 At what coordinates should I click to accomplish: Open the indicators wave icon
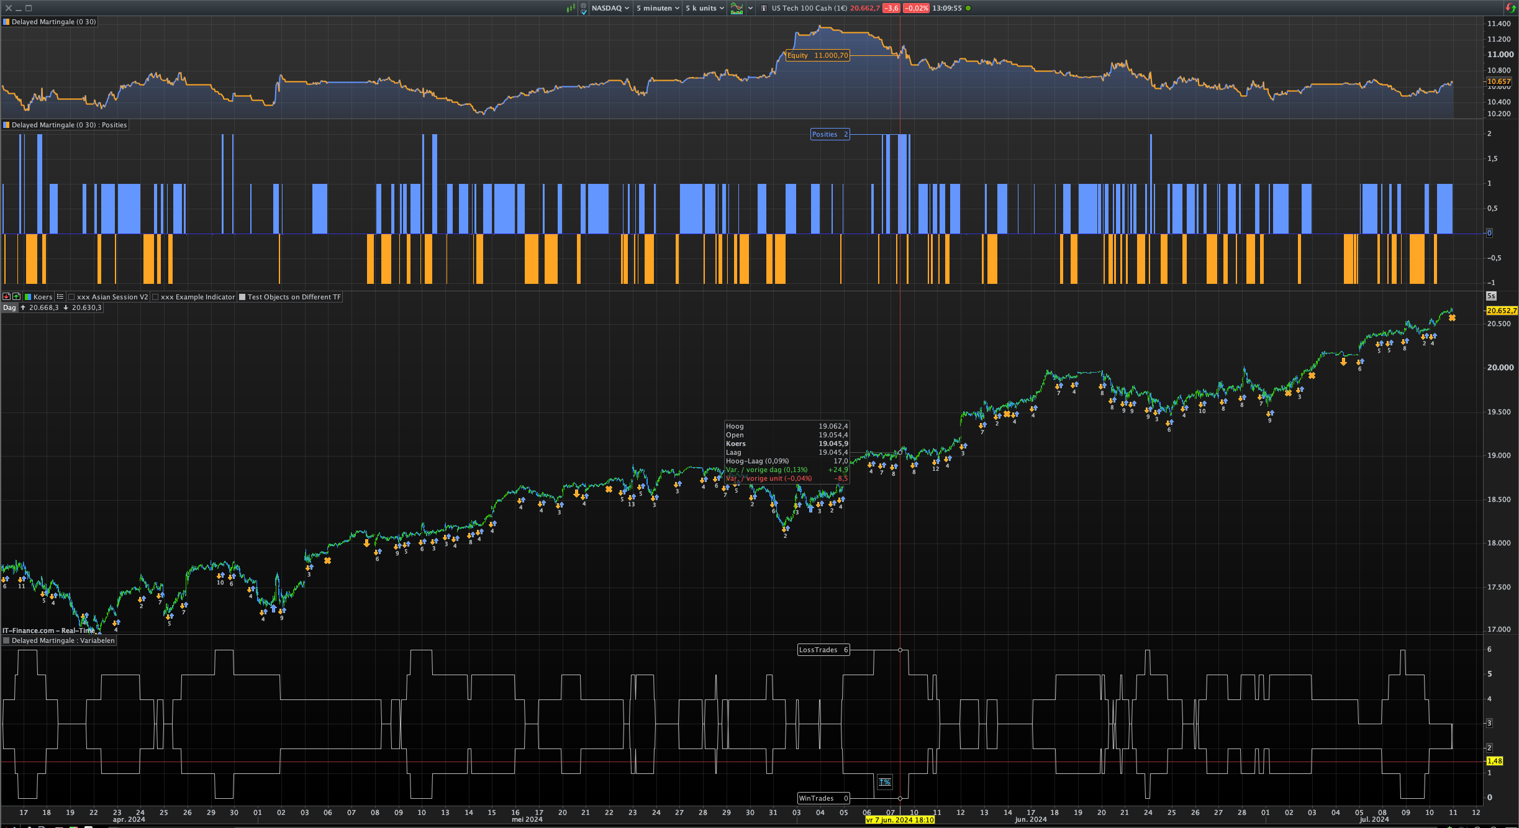point(737,8)
